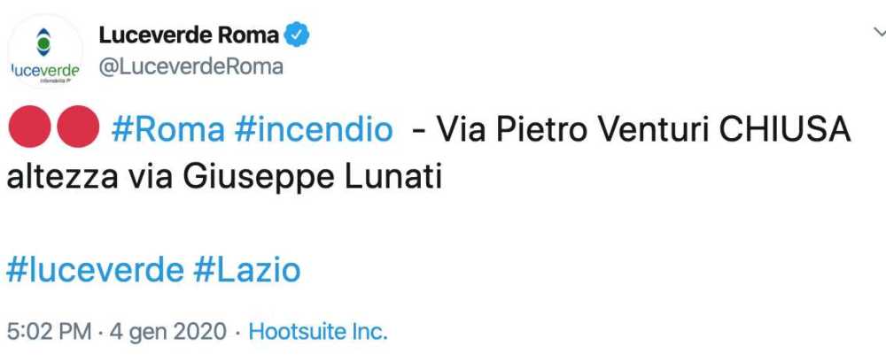The height and width of the screenshot is (362, 886).
Task: Click the second red circle emoji
Action: [77, 129]
